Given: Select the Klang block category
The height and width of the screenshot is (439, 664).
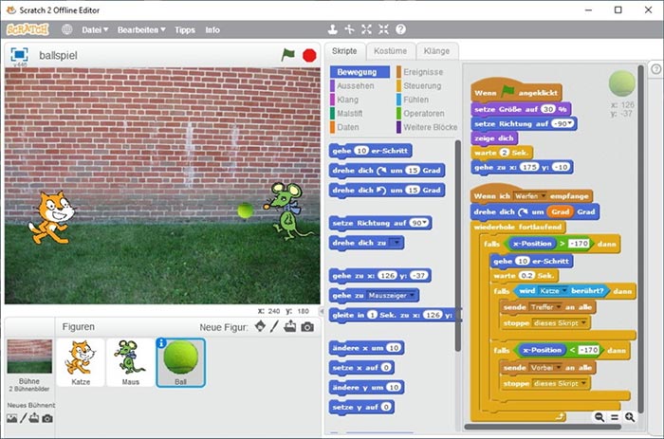Looking at the screenshot, I should tap(360, 100).
